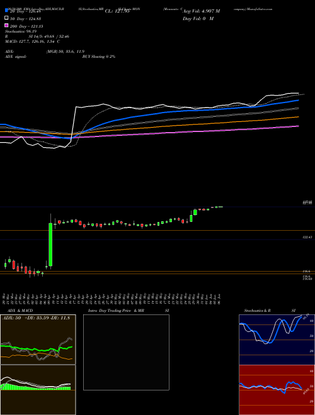Open the red RSI chart panel
The image size is (315, 415).
[x=277, y=390]
